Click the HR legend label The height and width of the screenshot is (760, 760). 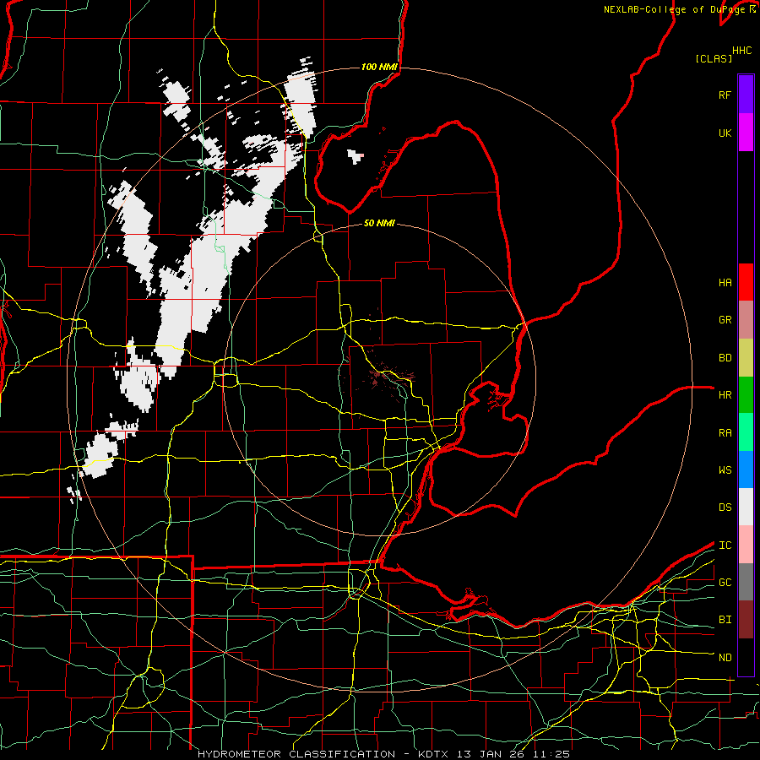[x=725, y=395]
